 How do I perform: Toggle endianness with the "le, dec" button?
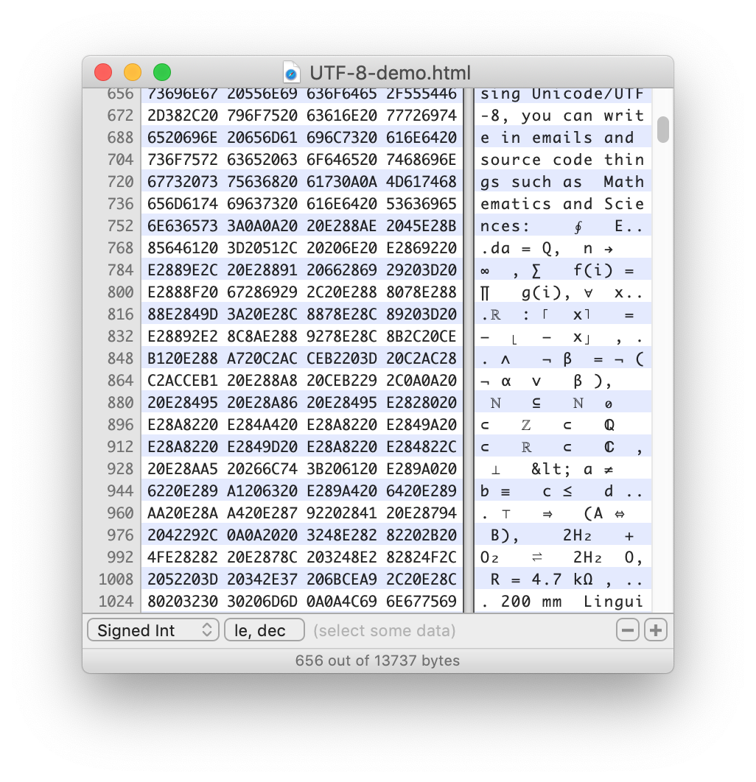264,630
